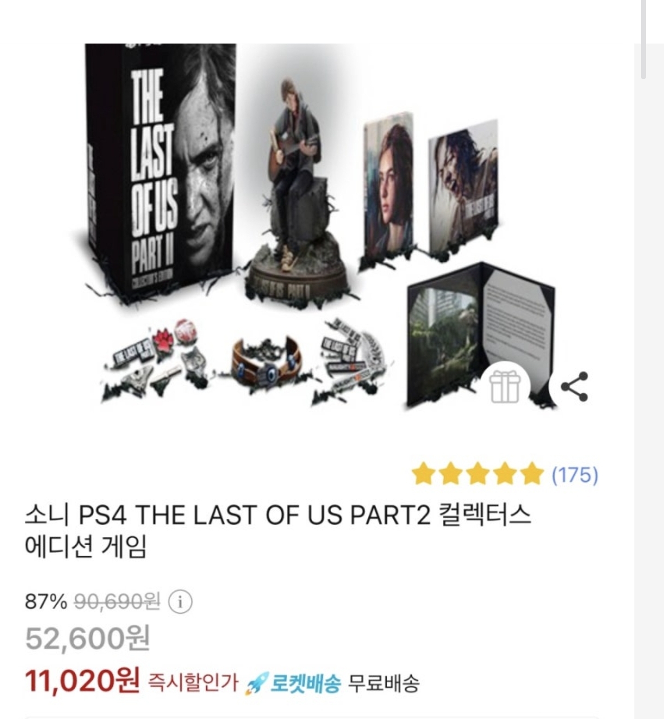Tap the 무료배송 free shipping label
Viewport: 664px width, 719px height.
coord(383,683)
